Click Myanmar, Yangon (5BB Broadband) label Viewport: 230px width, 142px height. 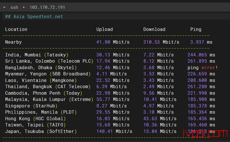click(48, 74)
